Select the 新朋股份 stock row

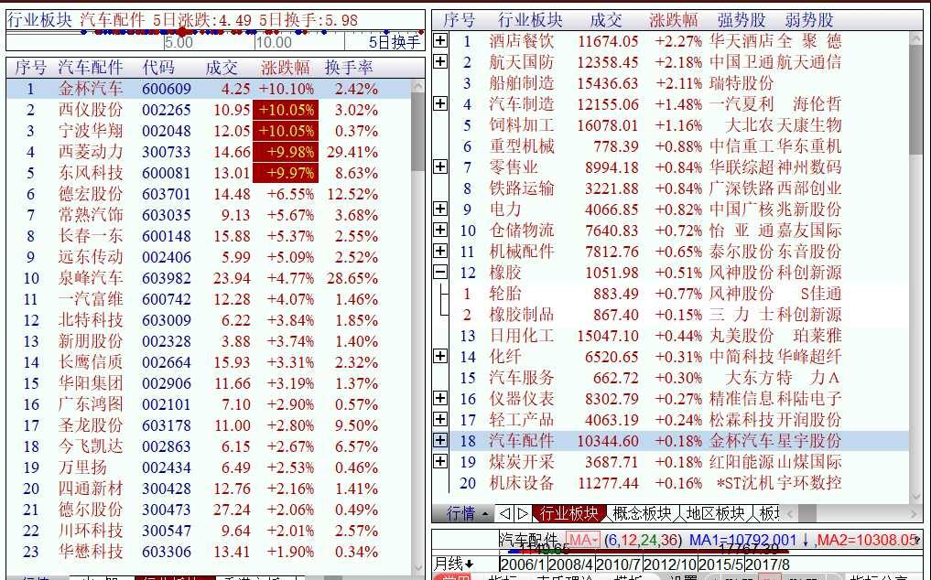point(209,341)
